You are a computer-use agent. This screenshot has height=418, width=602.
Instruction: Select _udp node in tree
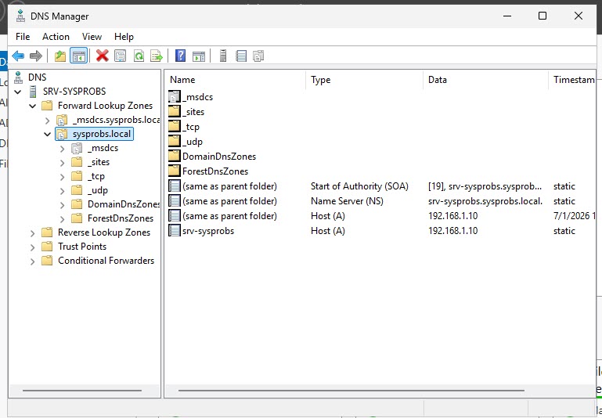[x=98, y=190]
